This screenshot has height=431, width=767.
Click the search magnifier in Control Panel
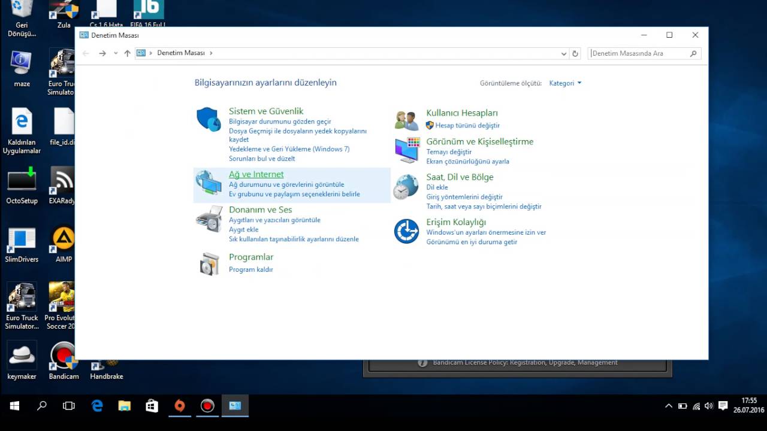693,53
